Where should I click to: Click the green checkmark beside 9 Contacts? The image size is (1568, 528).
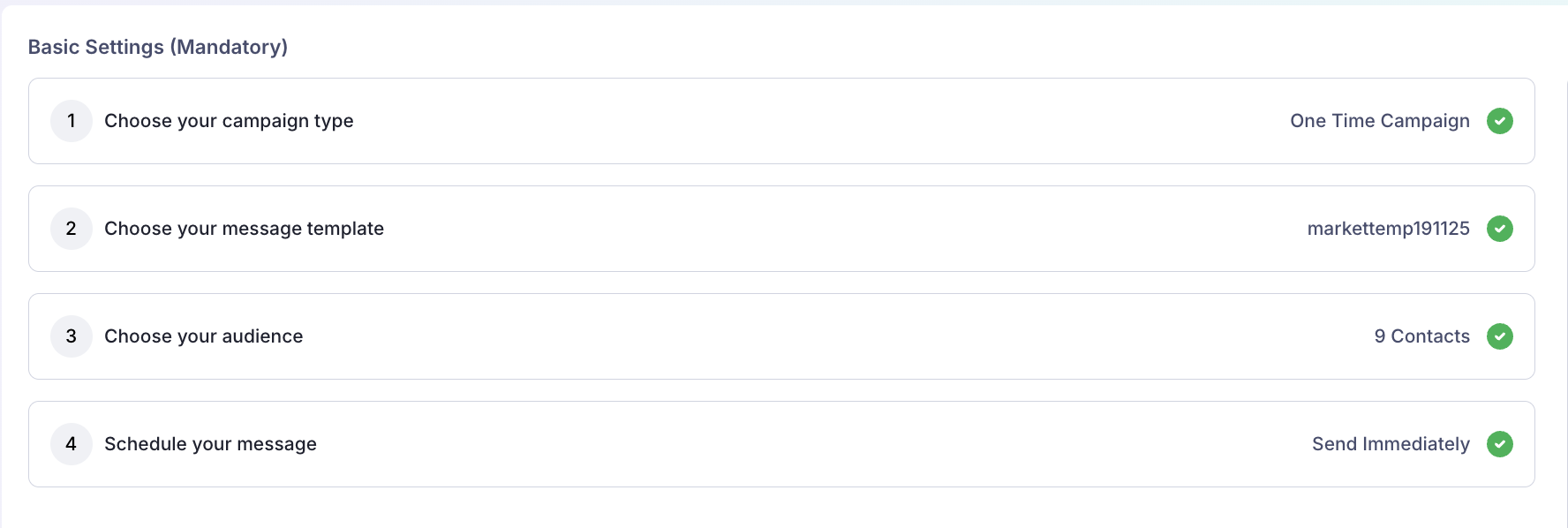(x=1499, y=336)
